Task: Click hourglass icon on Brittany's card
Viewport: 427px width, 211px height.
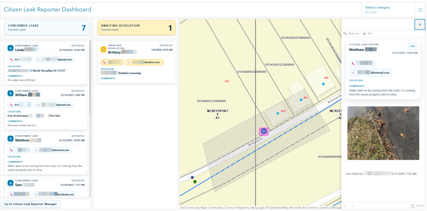Action: click(103, 49)
